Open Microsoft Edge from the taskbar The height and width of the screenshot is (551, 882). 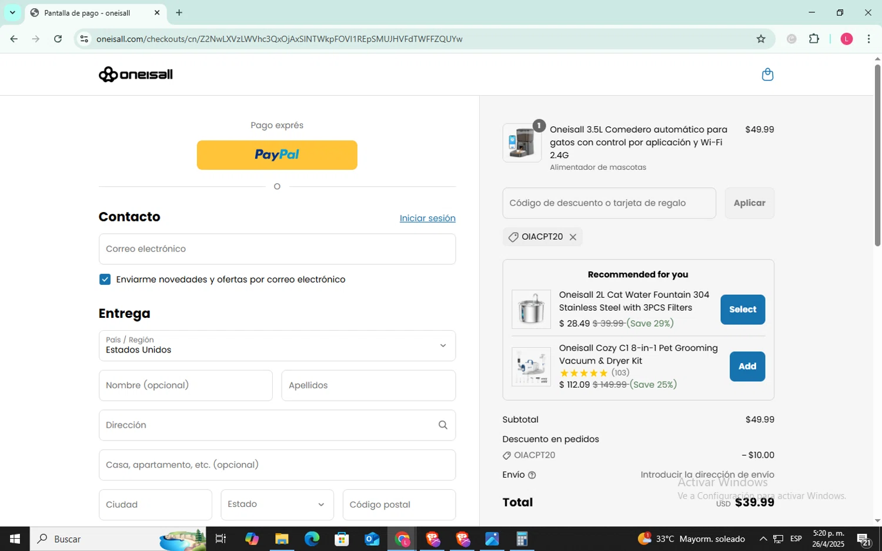coord(312,539)
